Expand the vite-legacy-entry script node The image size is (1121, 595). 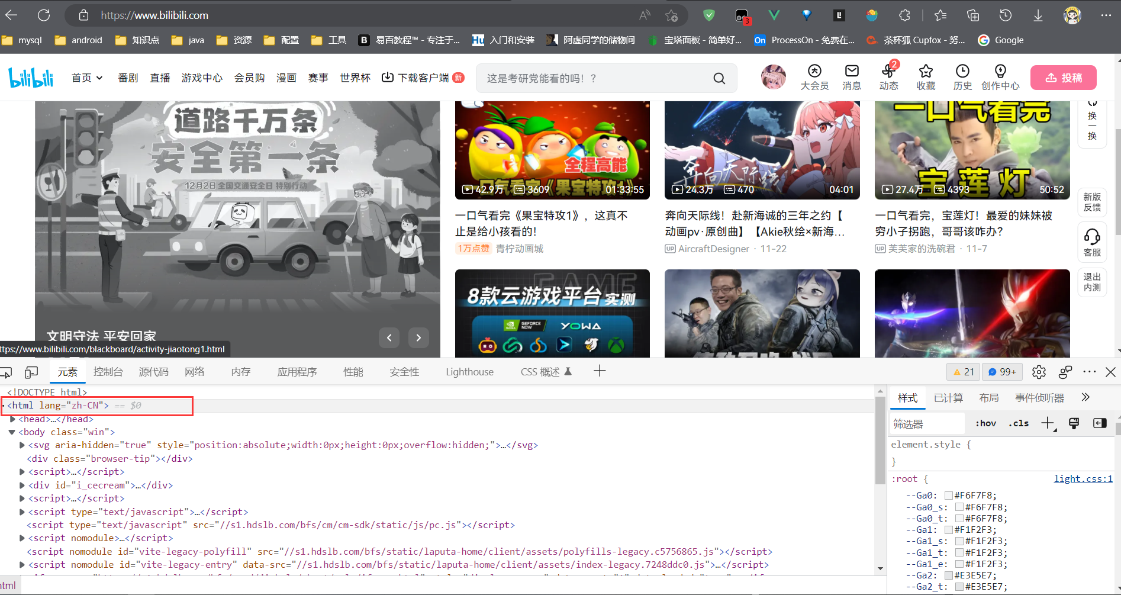pyautogui.click(x=22, y=565)
